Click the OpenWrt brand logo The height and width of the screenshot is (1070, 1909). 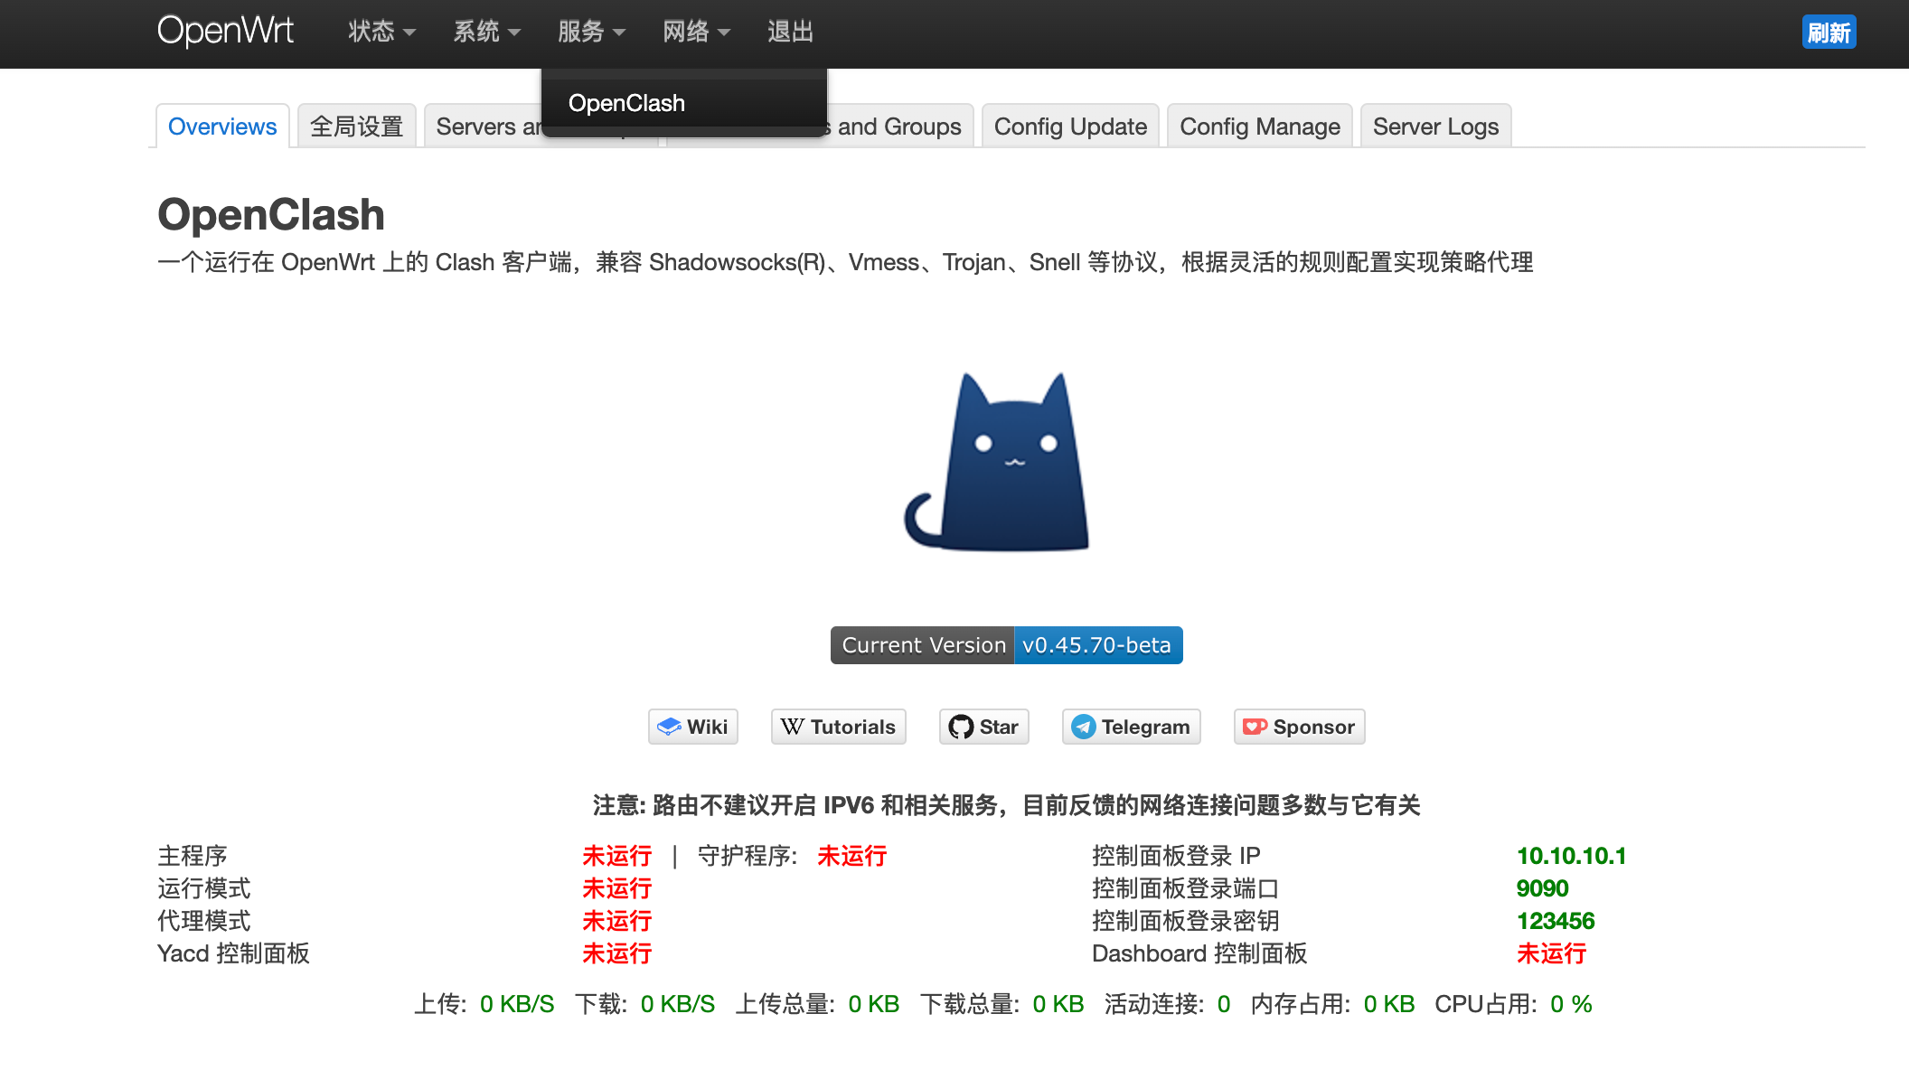(225, 32)
